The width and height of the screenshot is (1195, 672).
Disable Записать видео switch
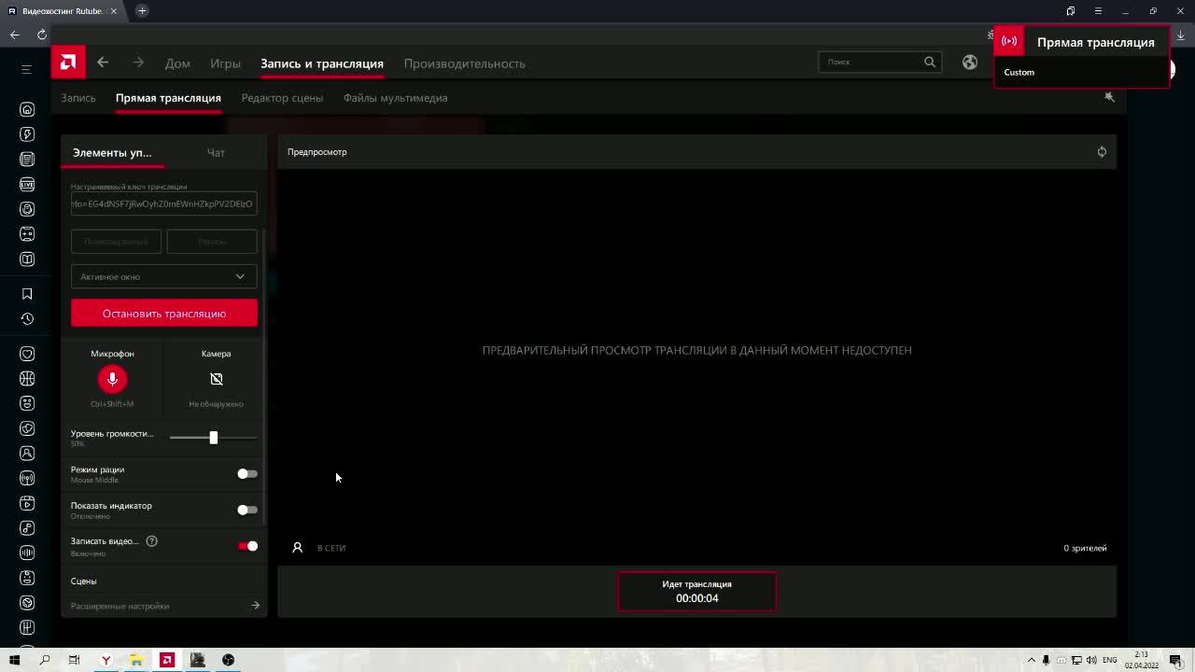coord(247,546)
